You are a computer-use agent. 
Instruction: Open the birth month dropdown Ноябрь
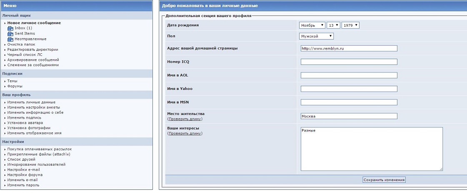(312, 25)
